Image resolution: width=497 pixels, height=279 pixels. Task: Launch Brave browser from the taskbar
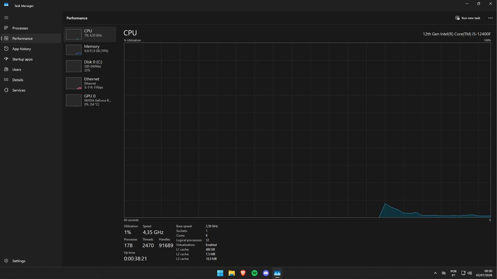click(x=243, y=273)
